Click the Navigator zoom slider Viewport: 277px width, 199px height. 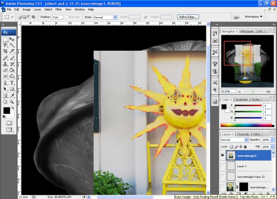point(252,92)
